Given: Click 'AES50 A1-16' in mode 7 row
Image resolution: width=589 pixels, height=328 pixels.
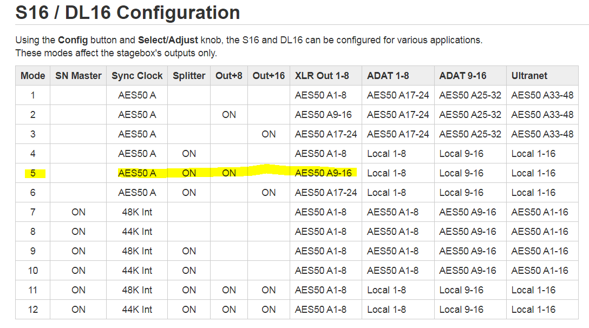Looking at the screenshot, I should (540, 212).
